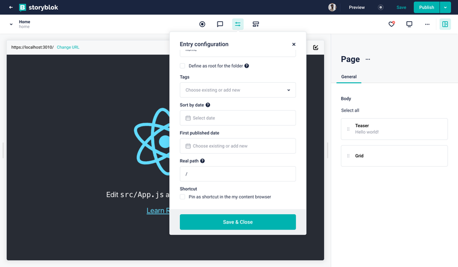Viewport: 458px width, 267px height.
Task: Click the Save button in header
Action: (401, 7)
